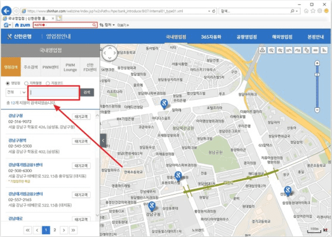Select the 영업점 radio button
This screenshot has width=332, height=237.
tap(7, 83)
